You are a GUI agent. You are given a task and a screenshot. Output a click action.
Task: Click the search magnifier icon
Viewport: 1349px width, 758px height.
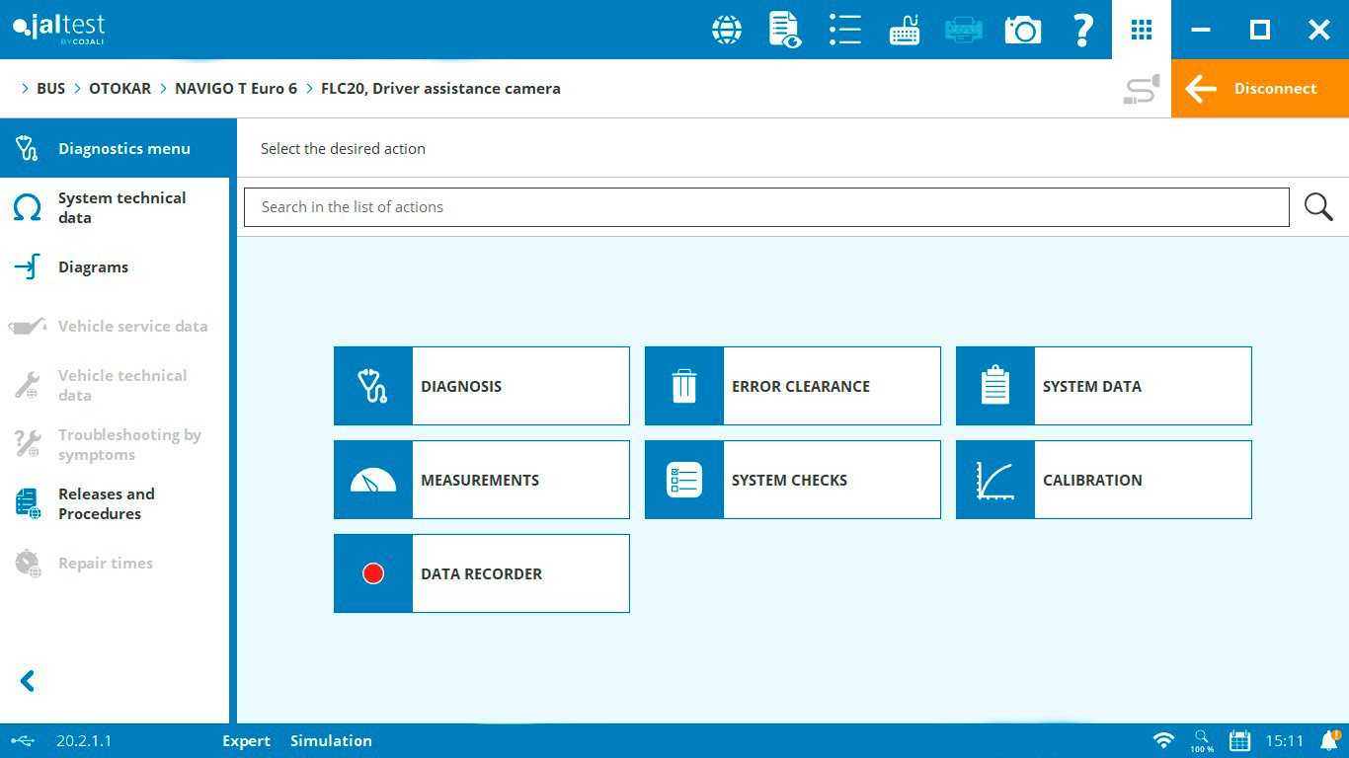click(x=1318, y=207)
